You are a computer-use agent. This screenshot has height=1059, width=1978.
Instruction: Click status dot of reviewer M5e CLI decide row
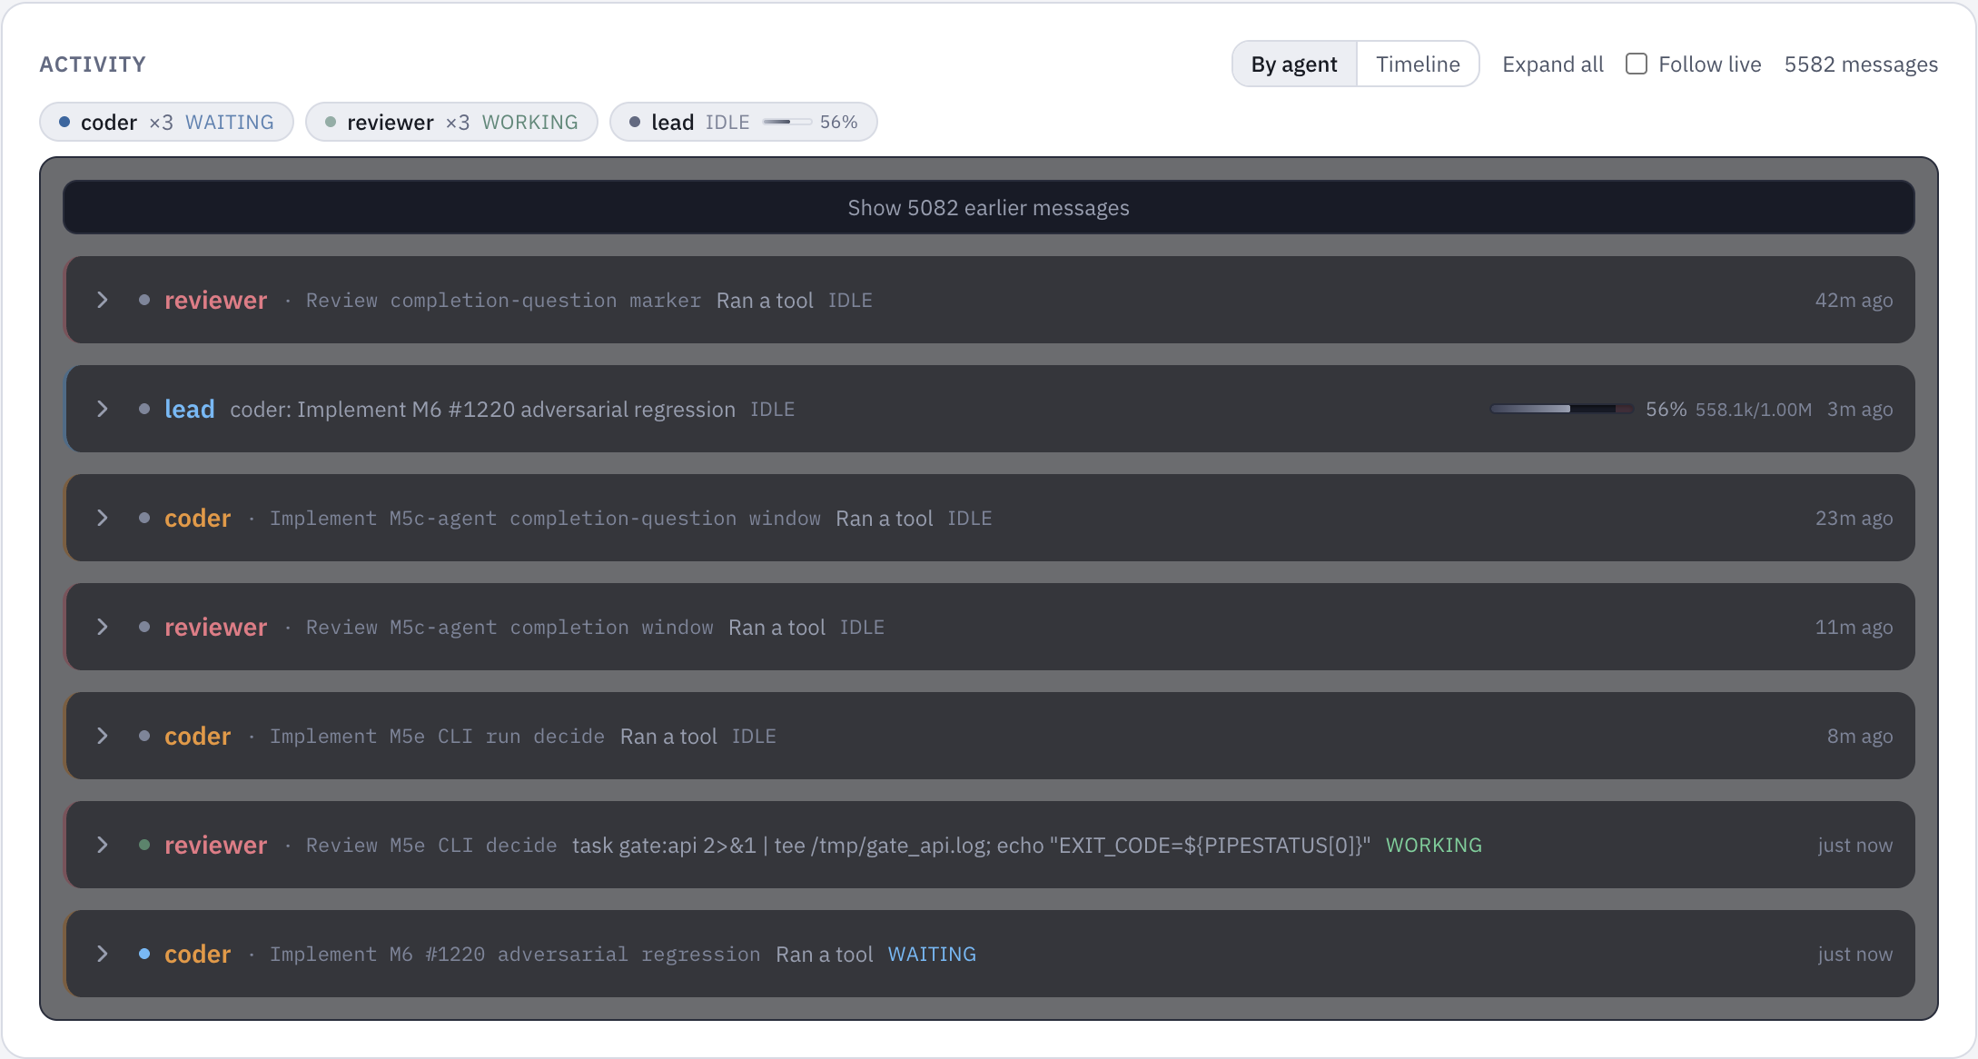tap(144, 845)
